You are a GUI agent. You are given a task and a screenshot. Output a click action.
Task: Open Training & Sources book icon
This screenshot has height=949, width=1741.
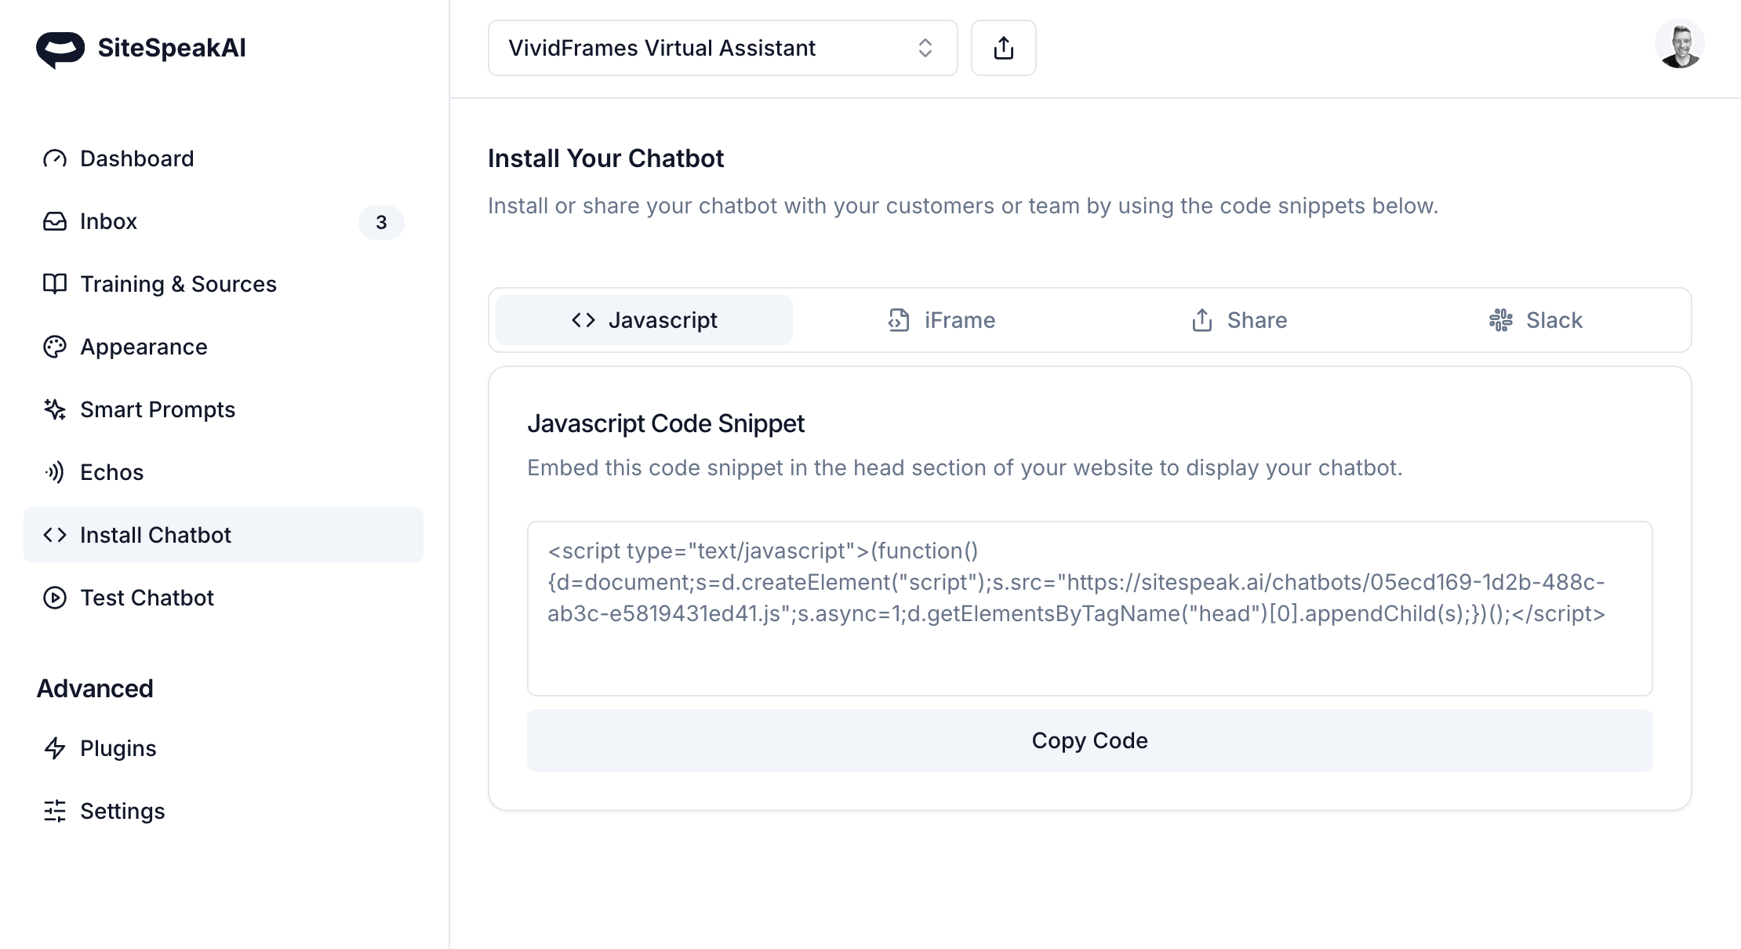pyautogui.click(x=55, y=284)
